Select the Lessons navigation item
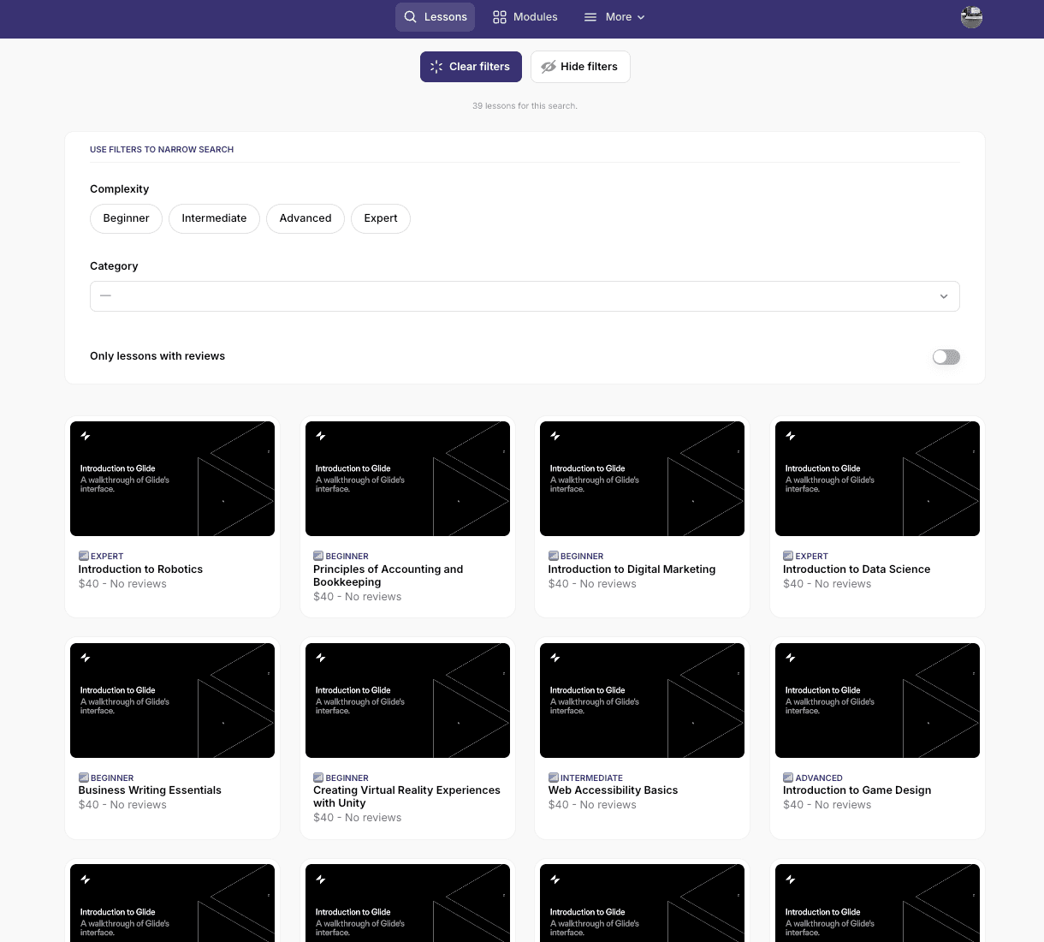The image size is (1044, 942). click(x=445, y=16)
